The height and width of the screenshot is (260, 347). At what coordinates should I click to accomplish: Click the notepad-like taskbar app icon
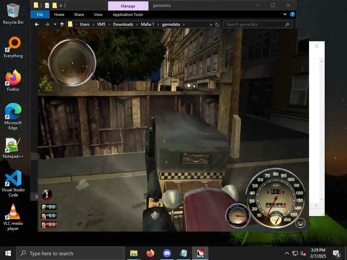click(183, 253)
